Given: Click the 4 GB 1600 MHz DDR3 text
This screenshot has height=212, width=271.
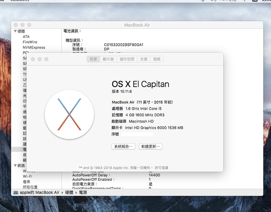Looking at the screenshot, I should click(145, 115).
